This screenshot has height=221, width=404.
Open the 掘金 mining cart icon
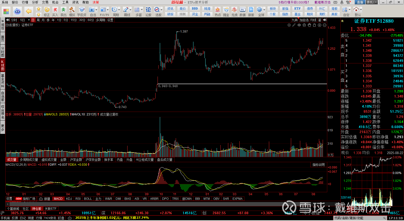click(226, 10)
